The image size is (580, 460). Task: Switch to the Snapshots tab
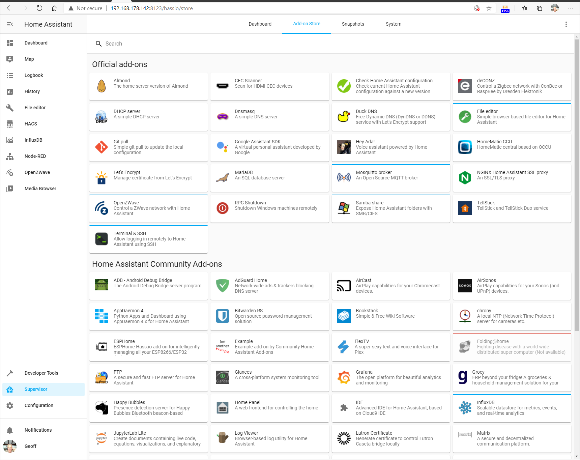point(353,24)
